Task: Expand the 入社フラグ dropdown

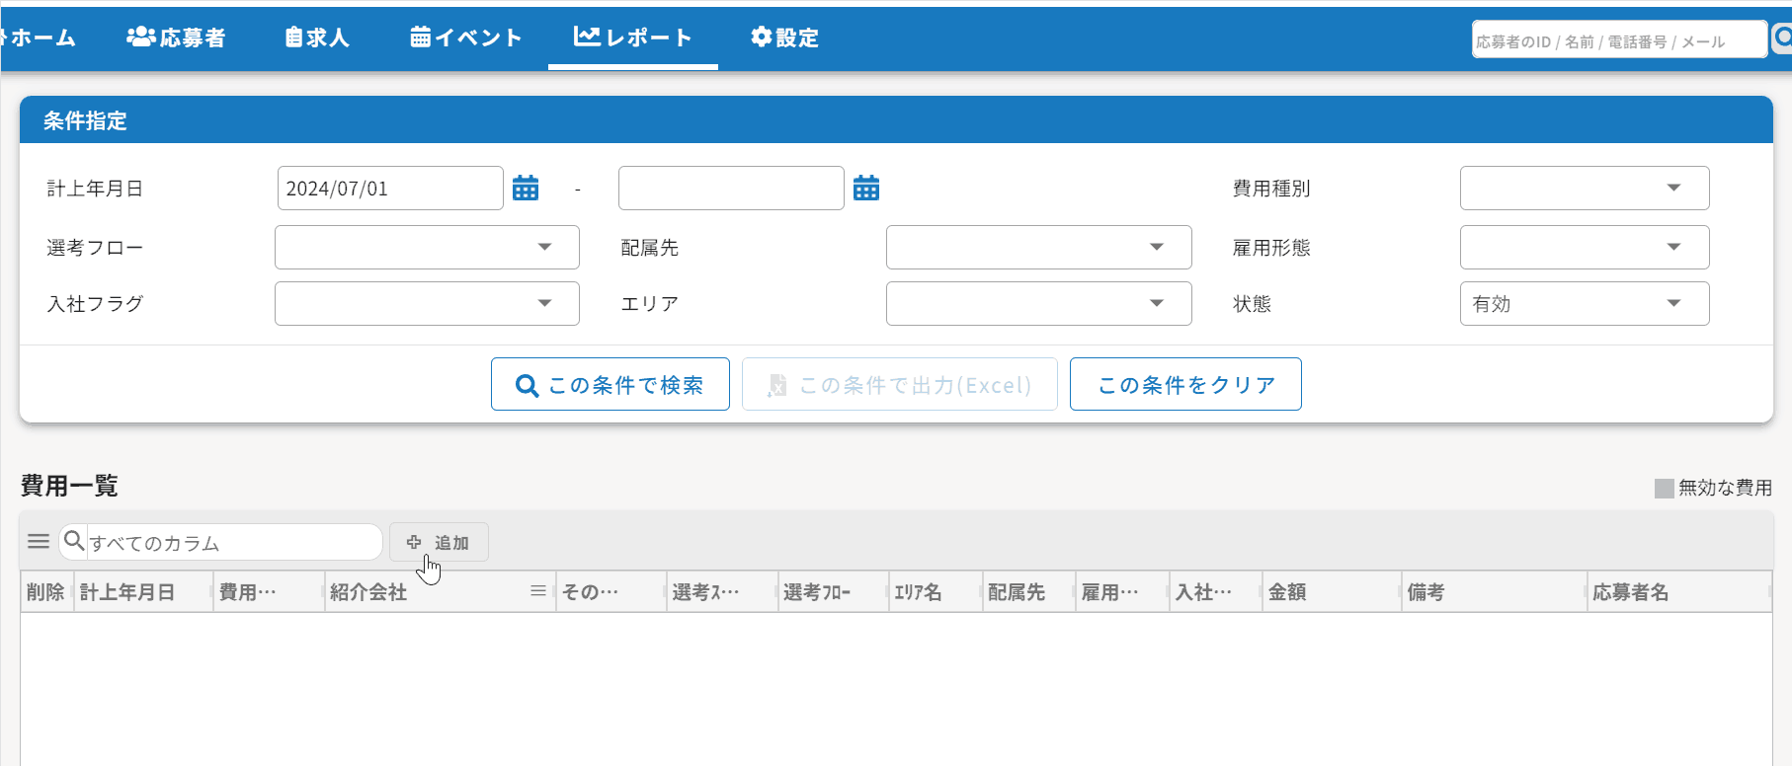Action: pyautogui.click(x=427, y=303)
